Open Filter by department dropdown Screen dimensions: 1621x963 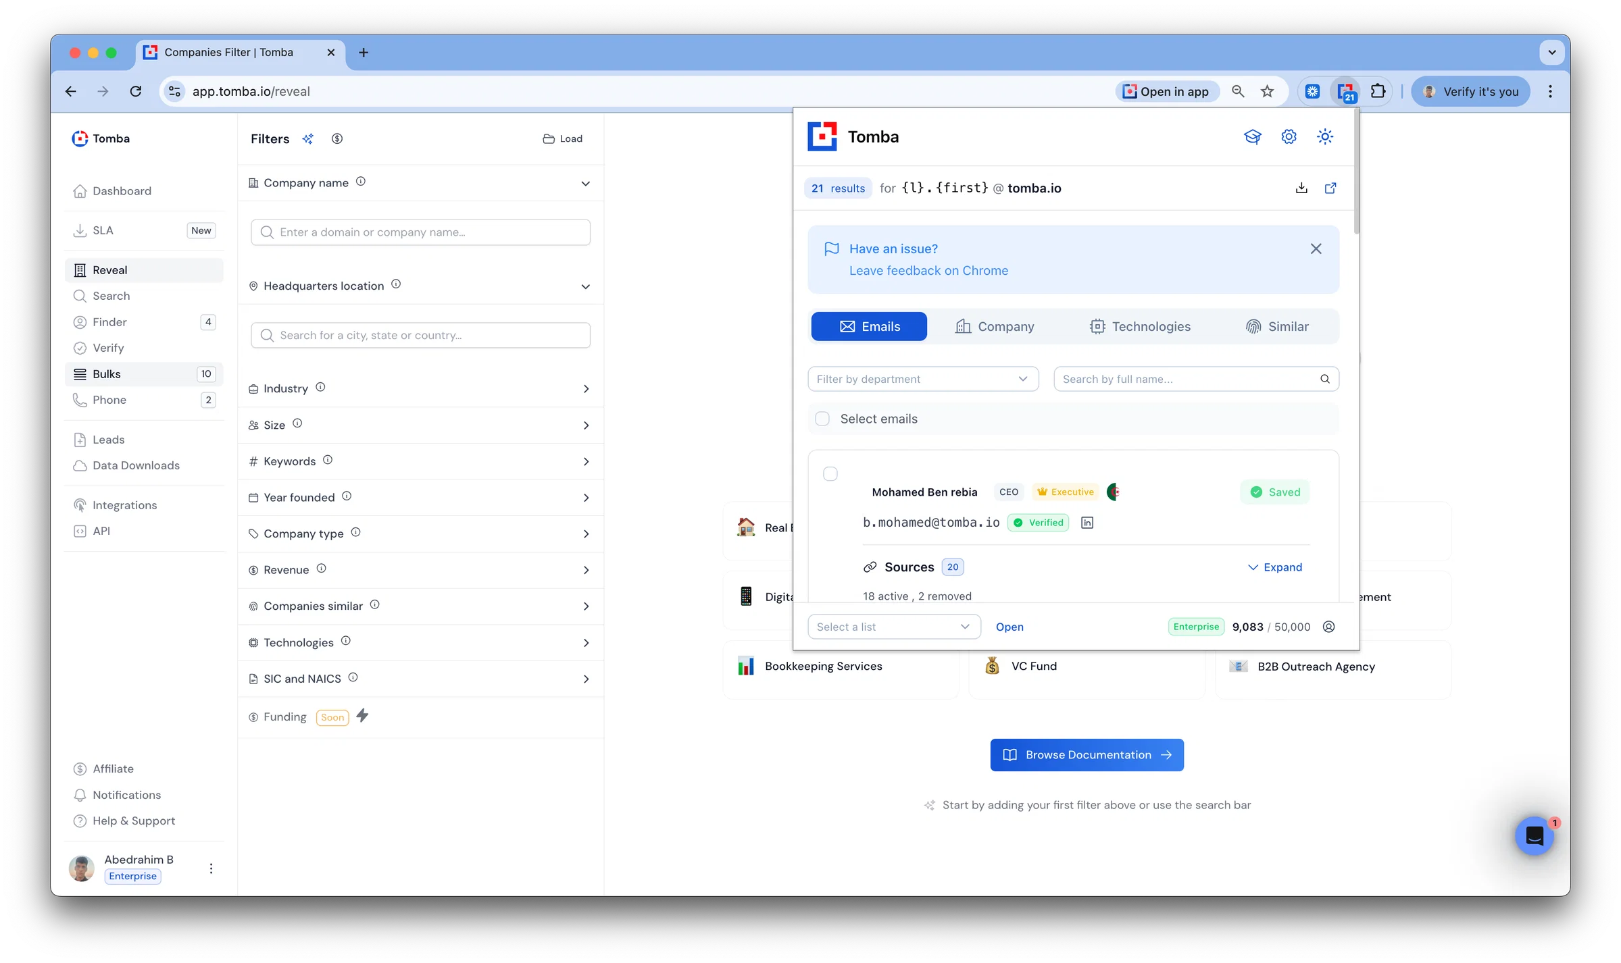pyautogui.click(x=923, y=379)
